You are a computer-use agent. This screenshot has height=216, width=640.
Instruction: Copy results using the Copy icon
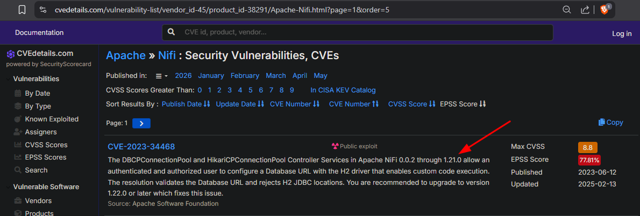(x=610, y=123)
